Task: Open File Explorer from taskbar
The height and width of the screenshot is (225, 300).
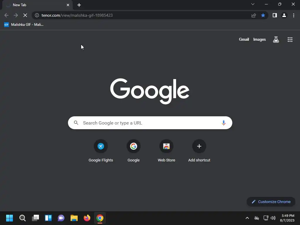Action: click(x=74, y=218)
